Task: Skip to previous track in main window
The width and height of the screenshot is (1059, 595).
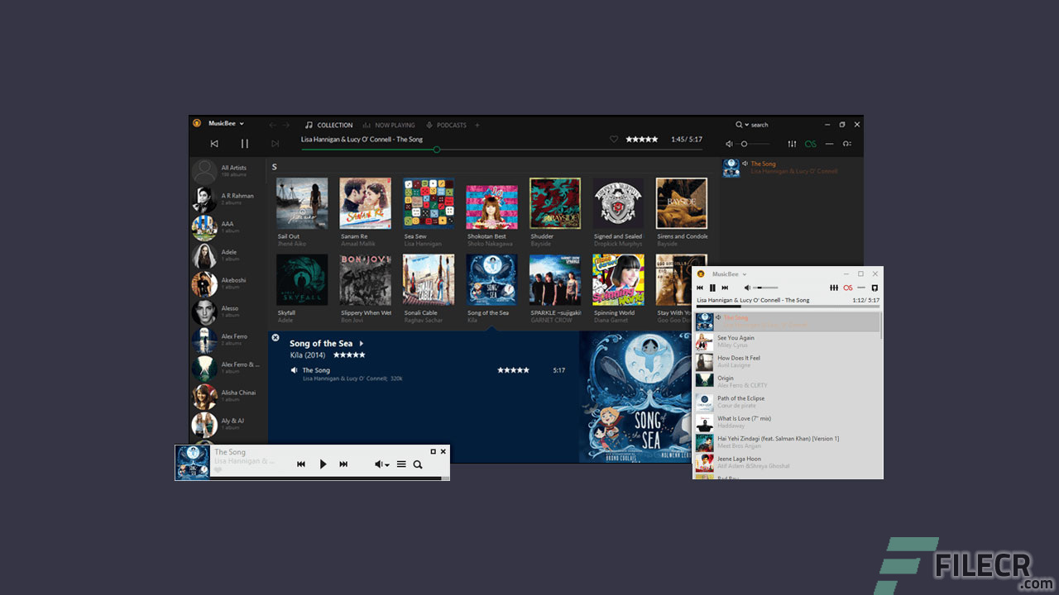Action: (214, 144)
